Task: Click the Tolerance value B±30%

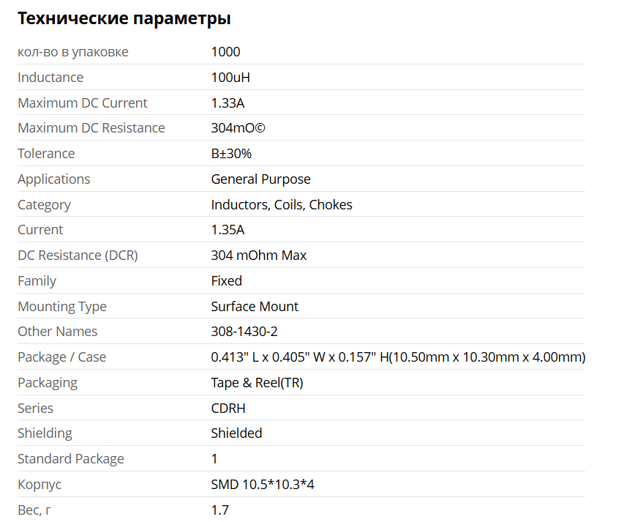Action: pos(231,154)
